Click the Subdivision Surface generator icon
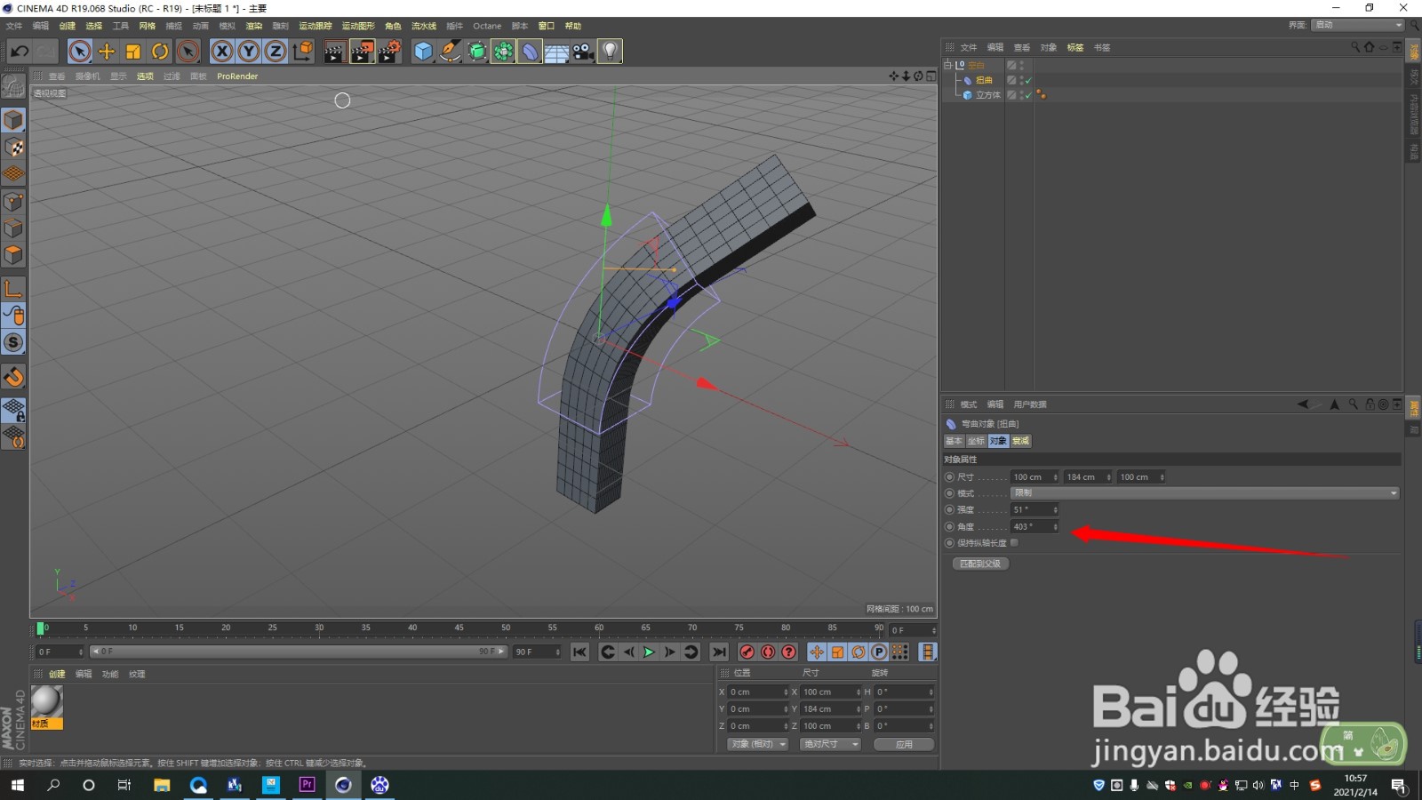The width and height of the screenshot is (1422, 800). tap(477, 52)
